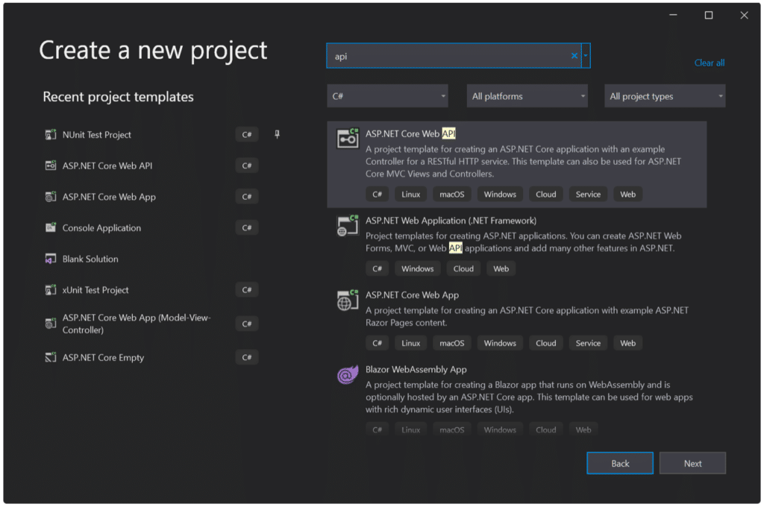Select ASP.NET Core Web API from recent templates

(x=107, y=166)
